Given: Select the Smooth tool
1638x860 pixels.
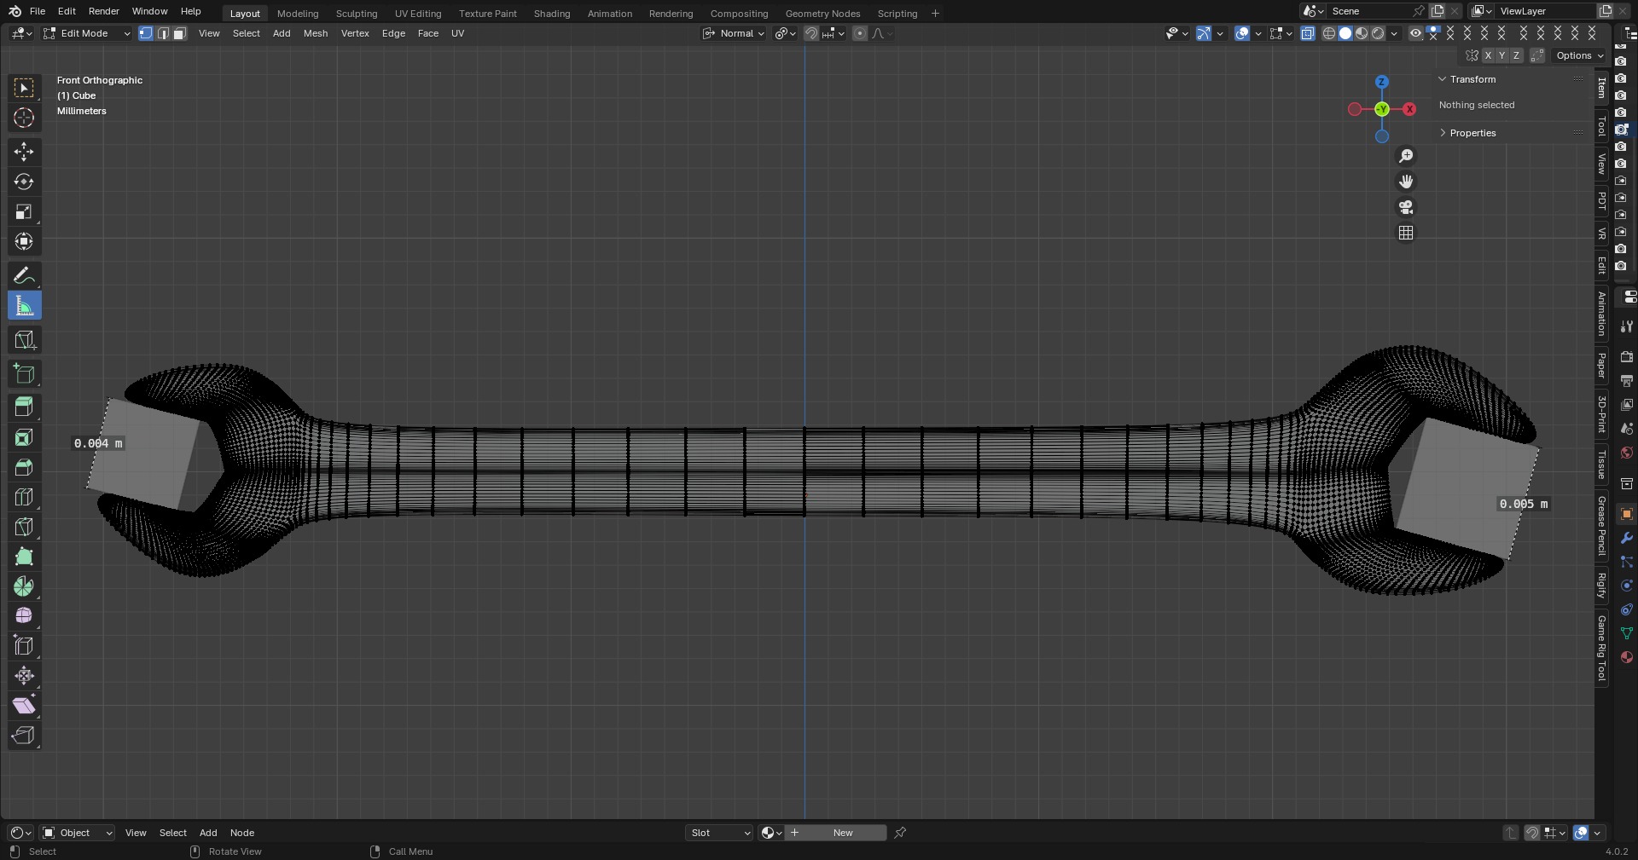Looking at the screenshot, I should tap(24, 615).
